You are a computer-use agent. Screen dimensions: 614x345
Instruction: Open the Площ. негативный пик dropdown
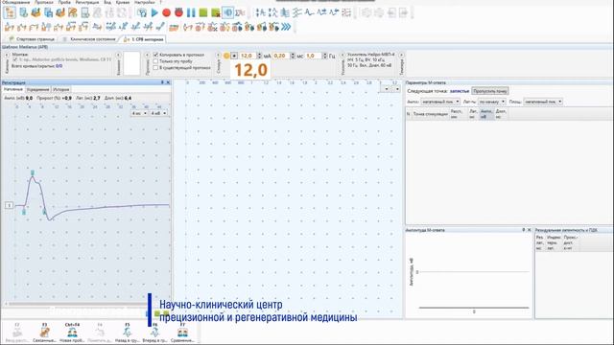pos(543,102)
